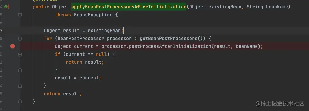Image resolution: width=309 pixels, height=111 pixels.
Task: Click the overridden method gutter icon
Action: point(7,7)
